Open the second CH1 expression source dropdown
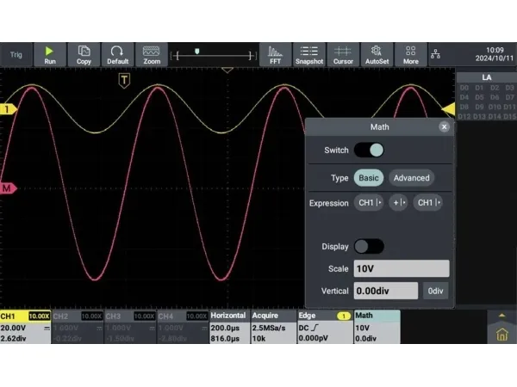This screenshot has height=387, width=517. pyautogui.click(x=427, y=203)
